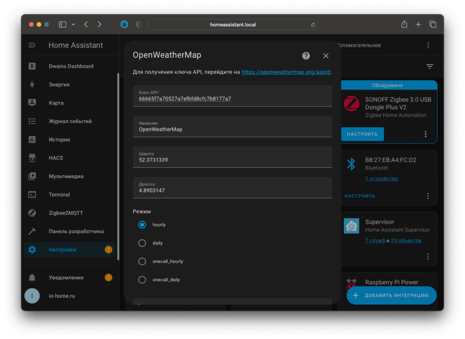Viewport: 465px width, 339px height.
Task: Click the Мультимедиа play icon
Action: pos(32,176)
